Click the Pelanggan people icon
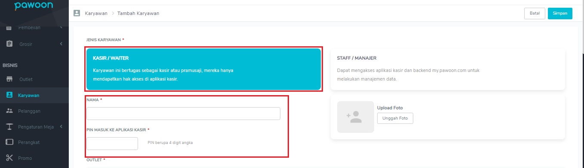Screen dimensions: 584x168 coord(9,111)
